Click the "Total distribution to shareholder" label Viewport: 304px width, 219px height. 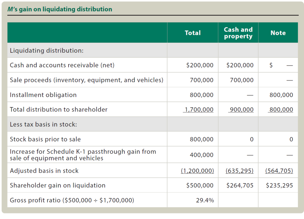pyautogui.click(x=58, y=109)
